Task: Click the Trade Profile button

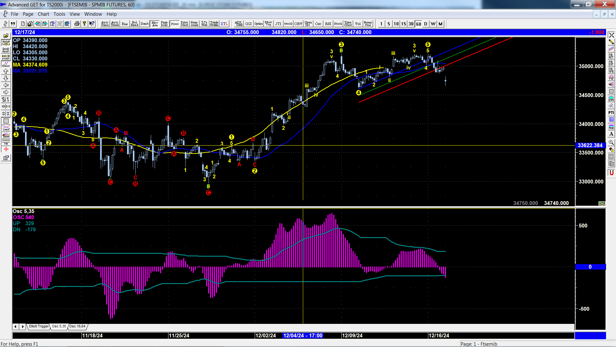Action: (x=214, y=24)
